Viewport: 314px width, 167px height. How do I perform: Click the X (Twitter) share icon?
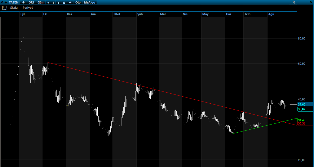294,2
